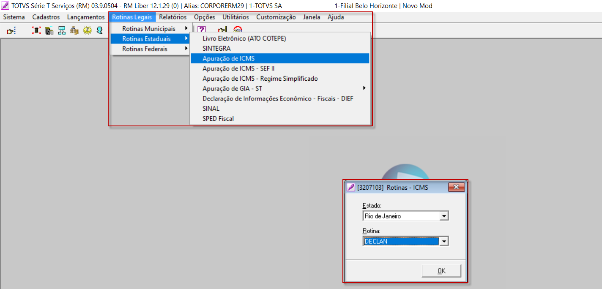602x289 pixels.
Task: Click the red arrows calculator toolbar icon
Action: (x=37, y=30)
